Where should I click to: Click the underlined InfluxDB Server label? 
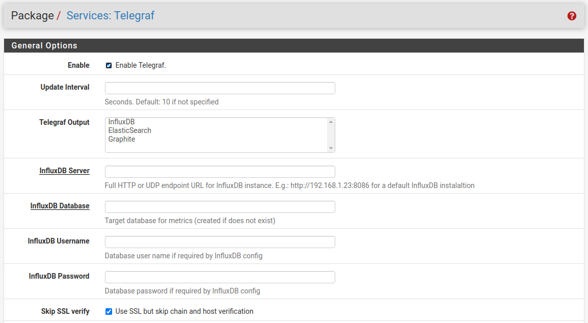point(64,171)
